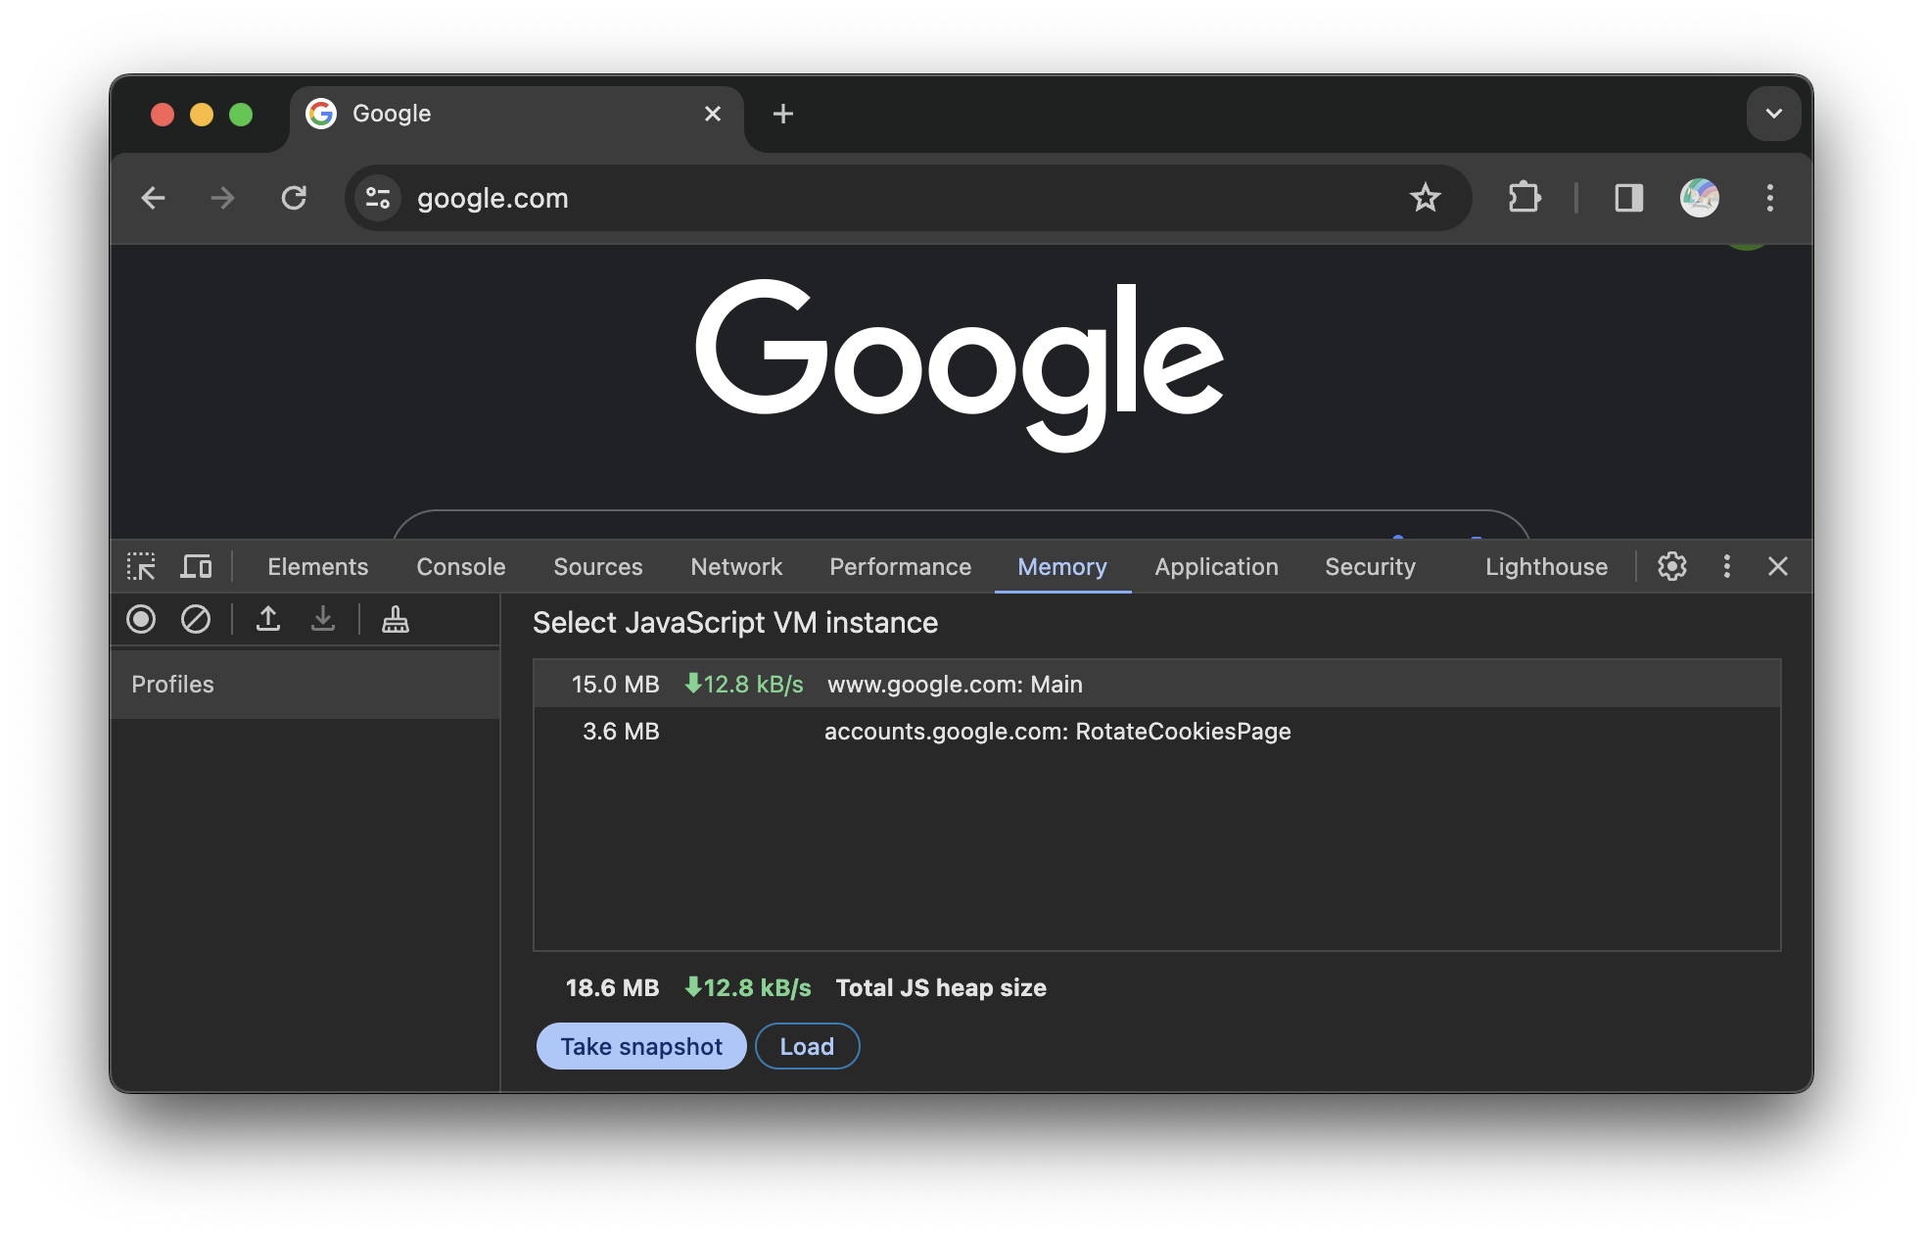Click the 15.0 MB heap size value
1923x1238 pixels.
pyautogui.click(x=615, y=684)
